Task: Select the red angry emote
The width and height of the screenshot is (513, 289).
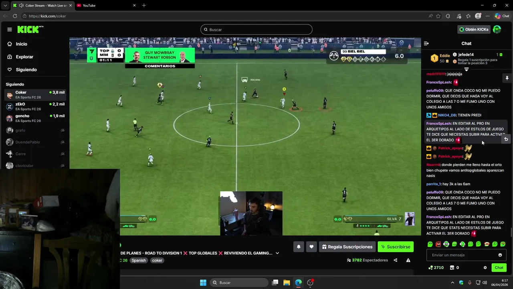Action: 438,244
